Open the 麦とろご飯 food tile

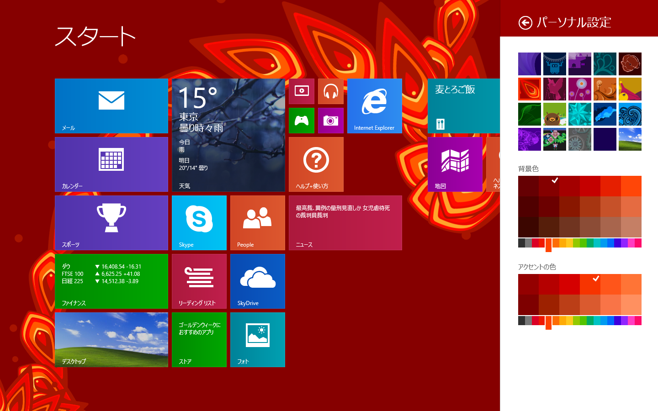point(464,106)
